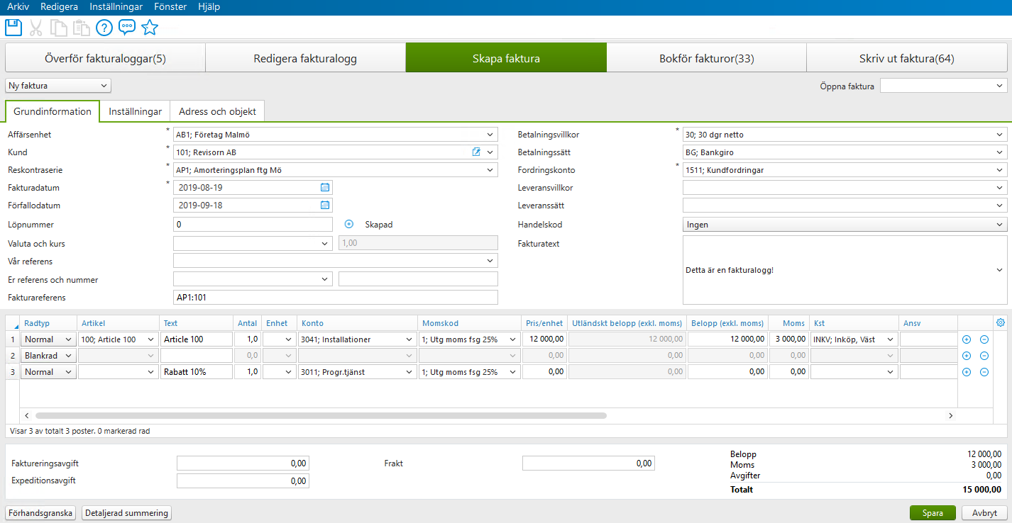The image size is (1012, 523).
Task: Click the plus icon next to Skapad
Action: [x=348, y=224]
